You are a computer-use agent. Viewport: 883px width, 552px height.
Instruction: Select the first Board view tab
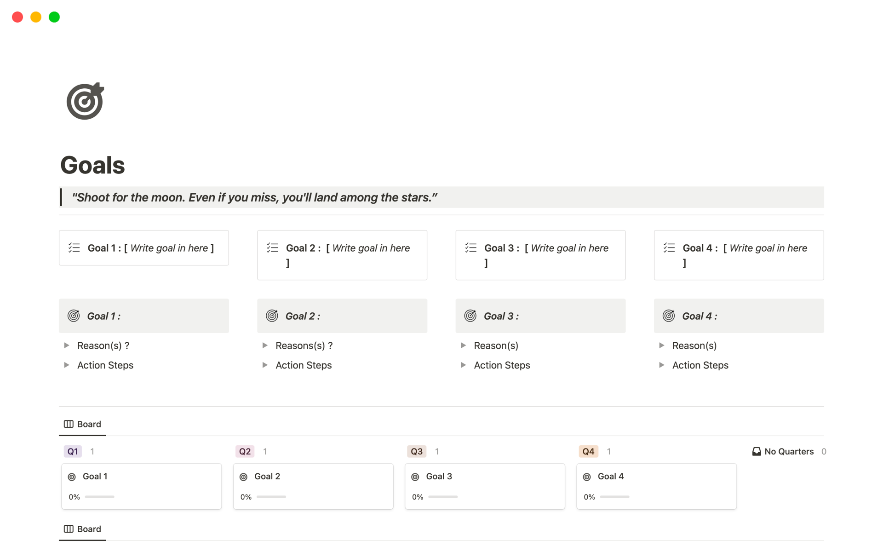(x=83, y=424)
